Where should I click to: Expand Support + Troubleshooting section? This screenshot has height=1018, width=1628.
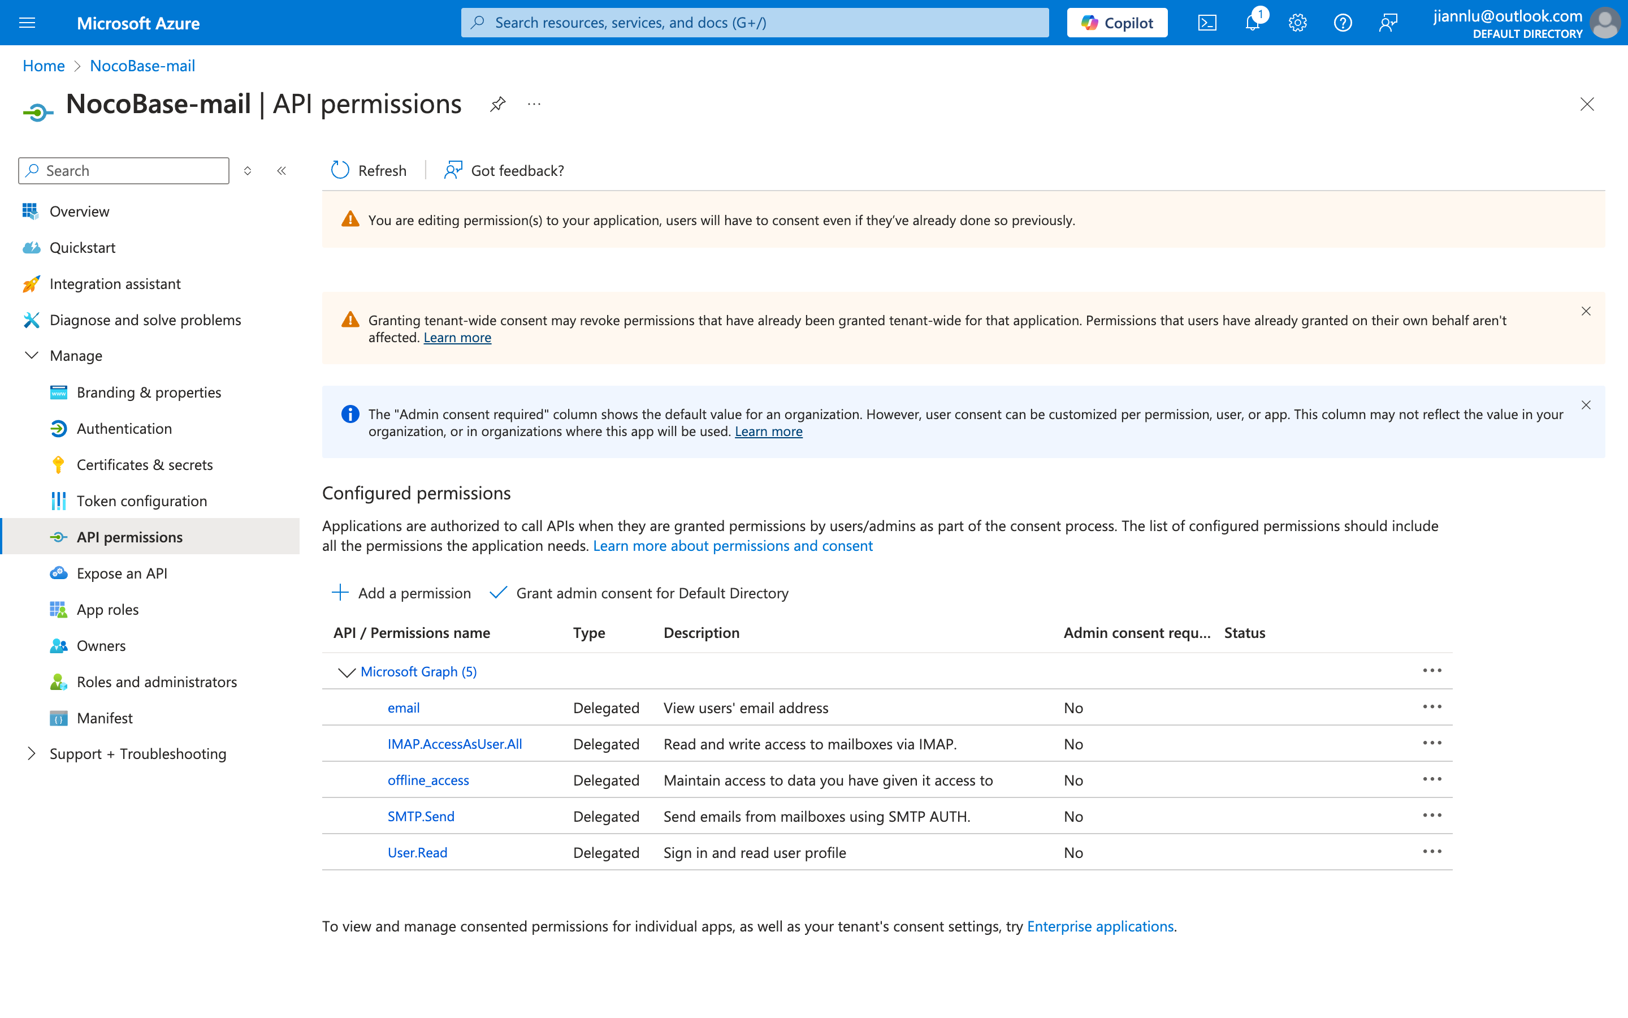(32, 753)
